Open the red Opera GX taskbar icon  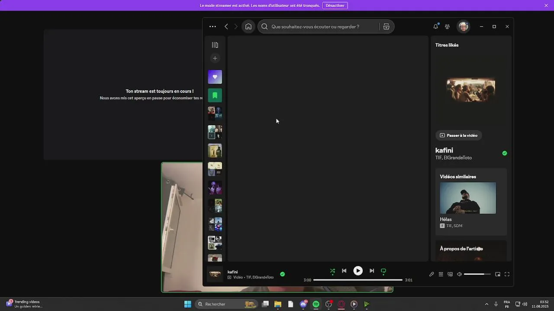click(x=341, y=304)
